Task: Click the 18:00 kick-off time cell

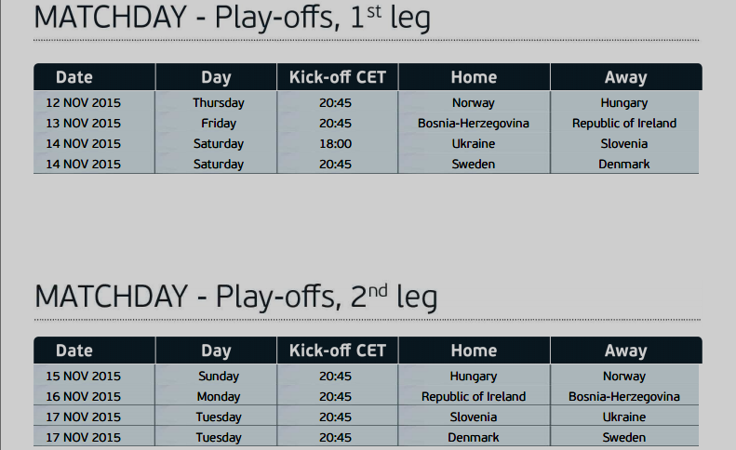Action: tap(335, 144)
